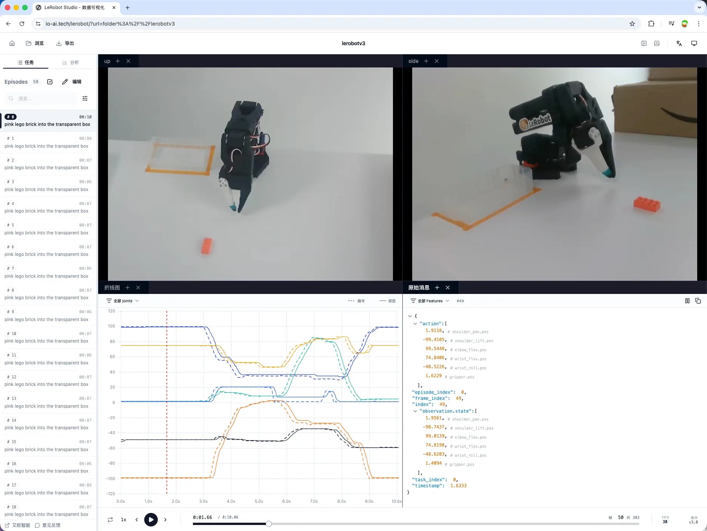Image resolution: width=707 pixels, height=531 pixels.
Task: Open the 全部 joints dropdown
Action: click(123, 301)
